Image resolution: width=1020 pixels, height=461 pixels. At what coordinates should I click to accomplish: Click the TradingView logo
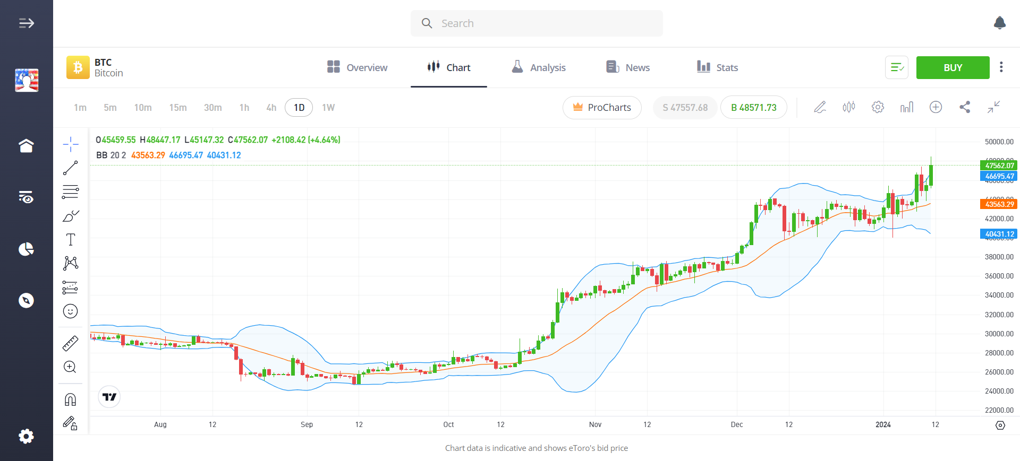pos(109,397)
